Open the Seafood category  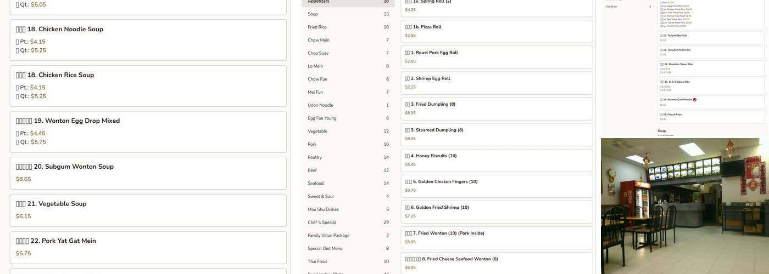coord(316,184)
